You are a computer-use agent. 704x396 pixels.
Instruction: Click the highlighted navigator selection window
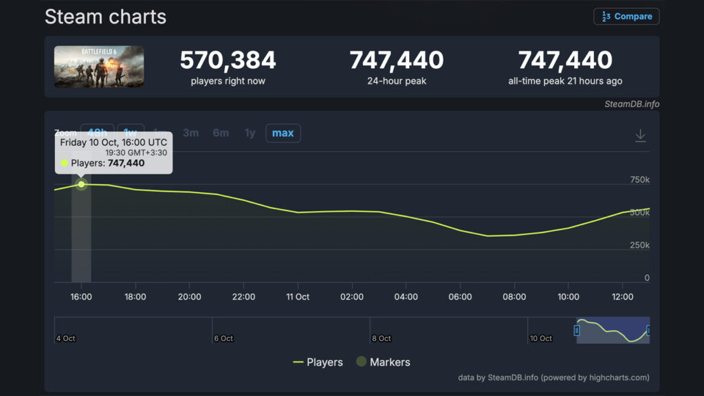click(613, 331)
